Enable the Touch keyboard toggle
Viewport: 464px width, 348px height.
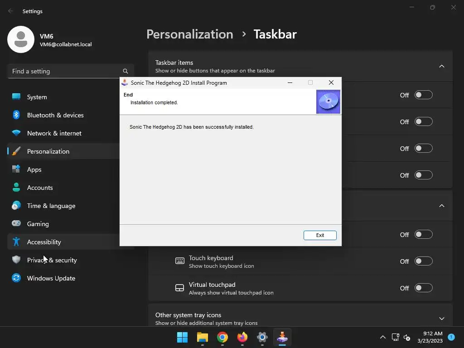click(x=424, y=261)
